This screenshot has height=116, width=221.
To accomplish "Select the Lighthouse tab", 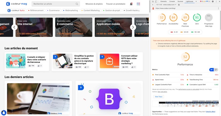I will (189, 1).
